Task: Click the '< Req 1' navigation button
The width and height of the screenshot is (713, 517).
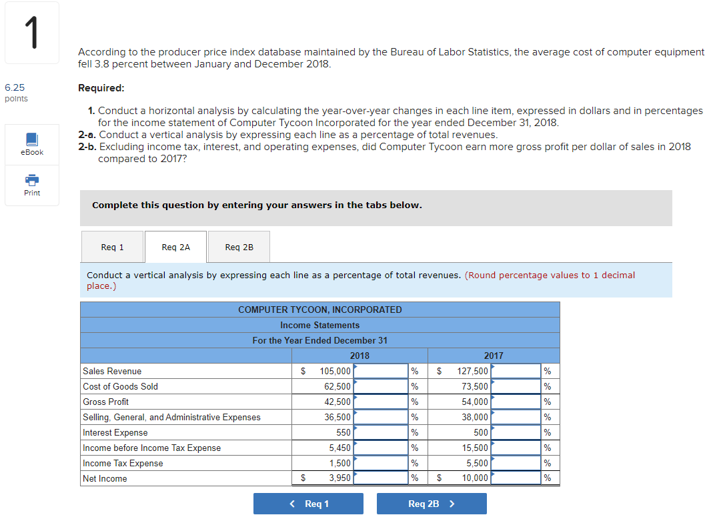Action: (x=308, y=504)
